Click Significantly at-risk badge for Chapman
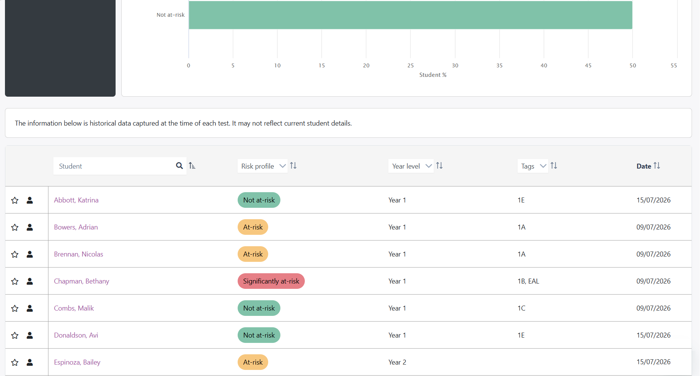 (271, 281)
